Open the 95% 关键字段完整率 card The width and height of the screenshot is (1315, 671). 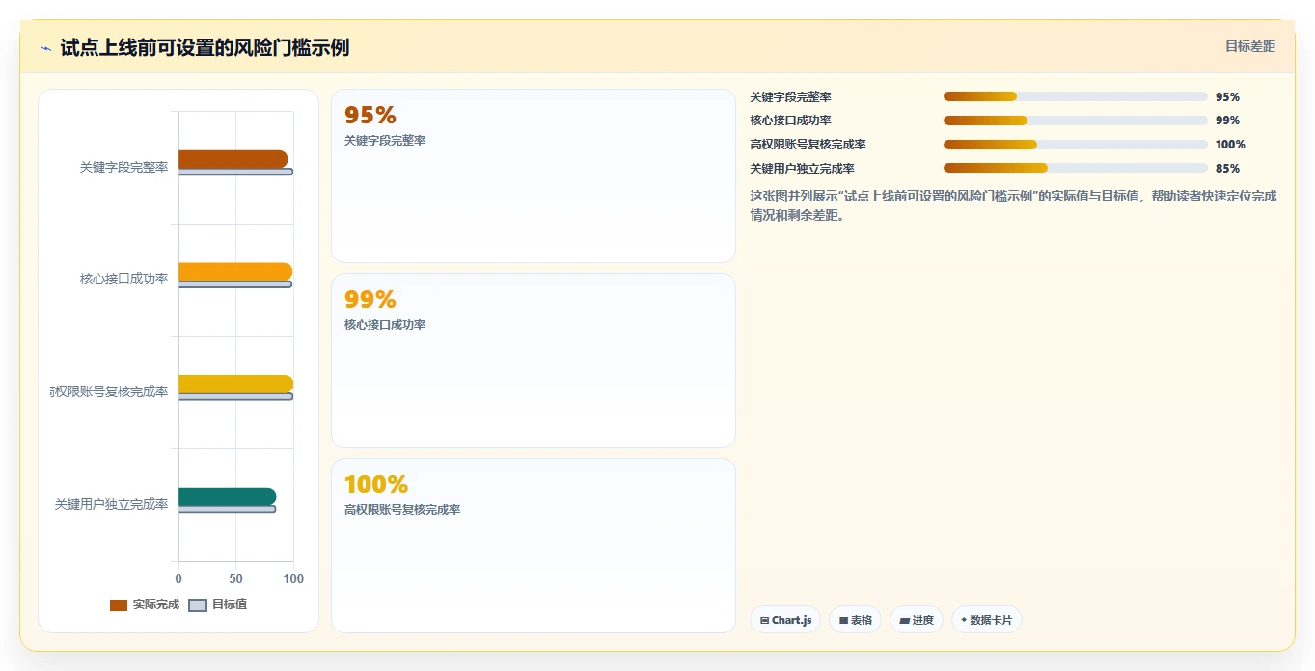tap(534, 176)
